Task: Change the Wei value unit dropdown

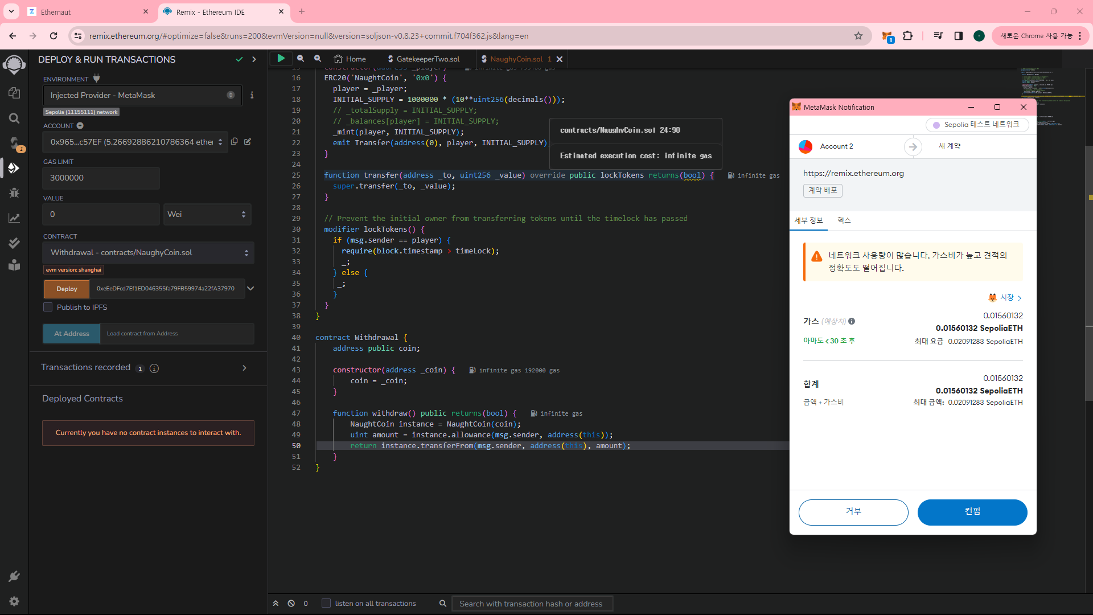Action: click(207, 214)
